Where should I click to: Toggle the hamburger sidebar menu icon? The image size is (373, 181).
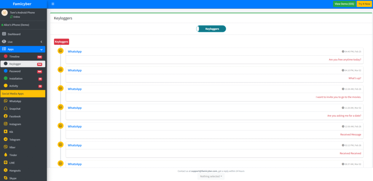53,4
